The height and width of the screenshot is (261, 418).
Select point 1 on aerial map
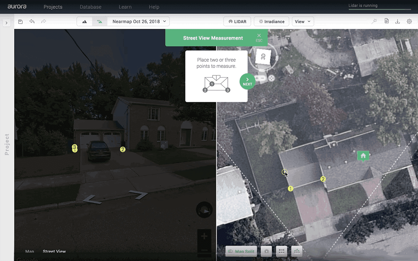(x=291, y=189)
